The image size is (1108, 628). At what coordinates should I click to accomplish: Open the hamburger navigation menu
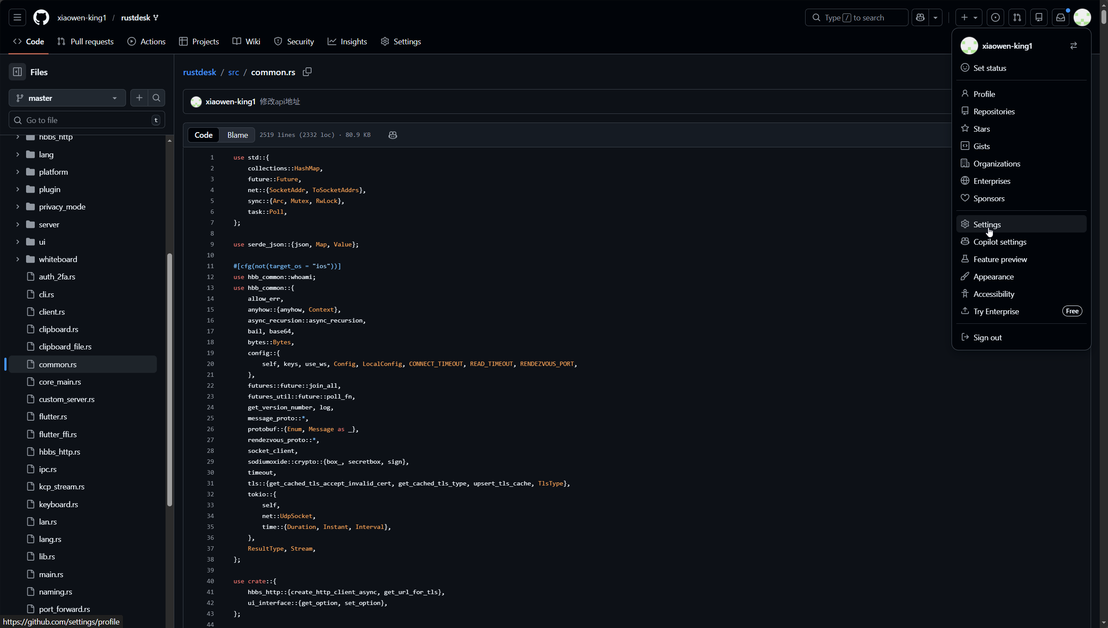tap(17, 17)
